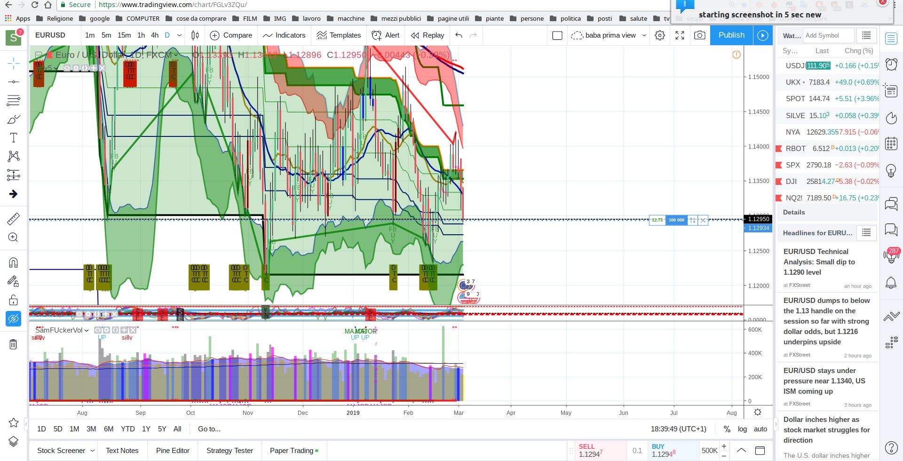The height and width of the screenshot is (461, 903).
Task: Select the arrow marker tool
Action: [x=13, y=194]
